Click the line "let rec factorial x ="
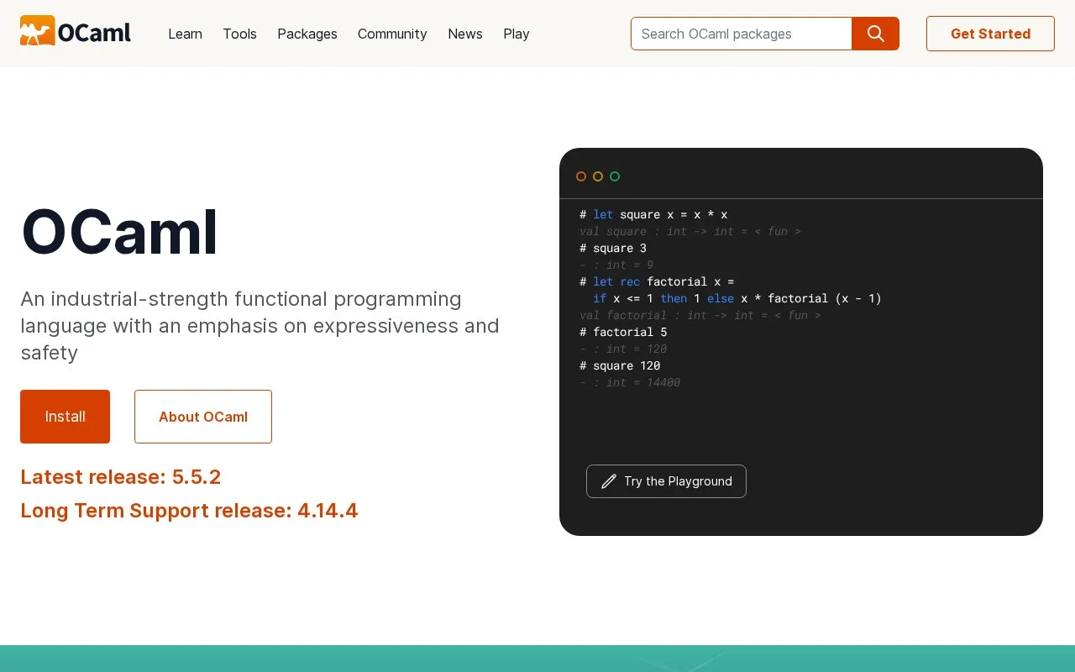This screenshot has height=672, width=1075. [x=657, y=281]
